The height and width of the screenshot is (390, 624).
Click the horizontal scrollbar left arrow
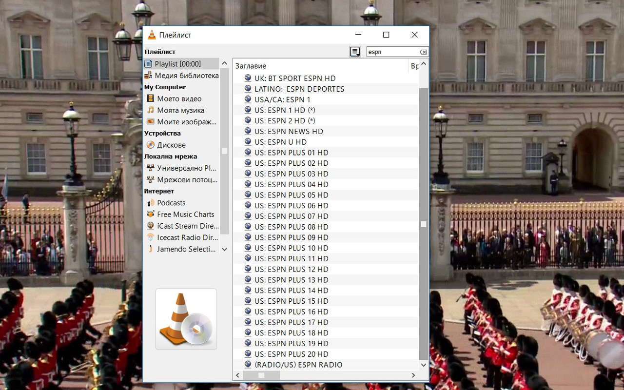coord(238,375)
